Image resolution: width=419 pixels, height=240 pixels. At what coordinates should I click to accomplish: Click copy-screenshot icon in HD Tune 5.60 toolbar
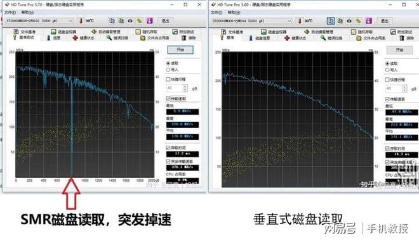coord(340,21)
